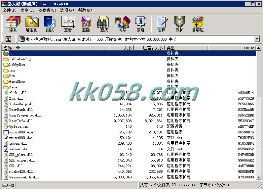Select the smpeg.dll file
The height and width of the screenshot is (189, 263).
(x=129, y=143)
